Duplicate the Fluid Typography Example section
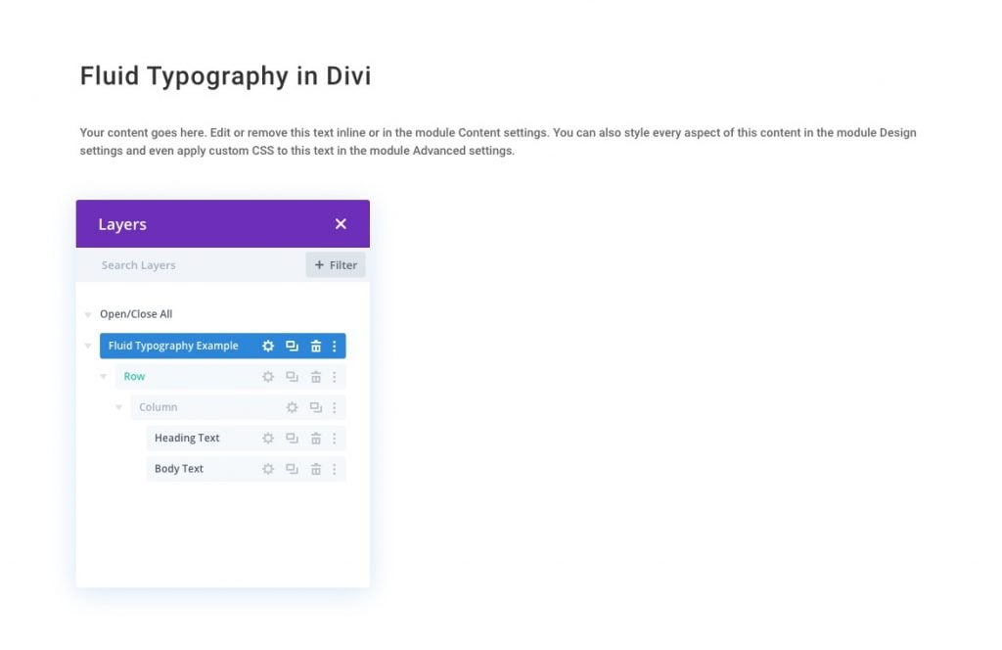The height and width of the screenshot is (650, 1002). 292,346
